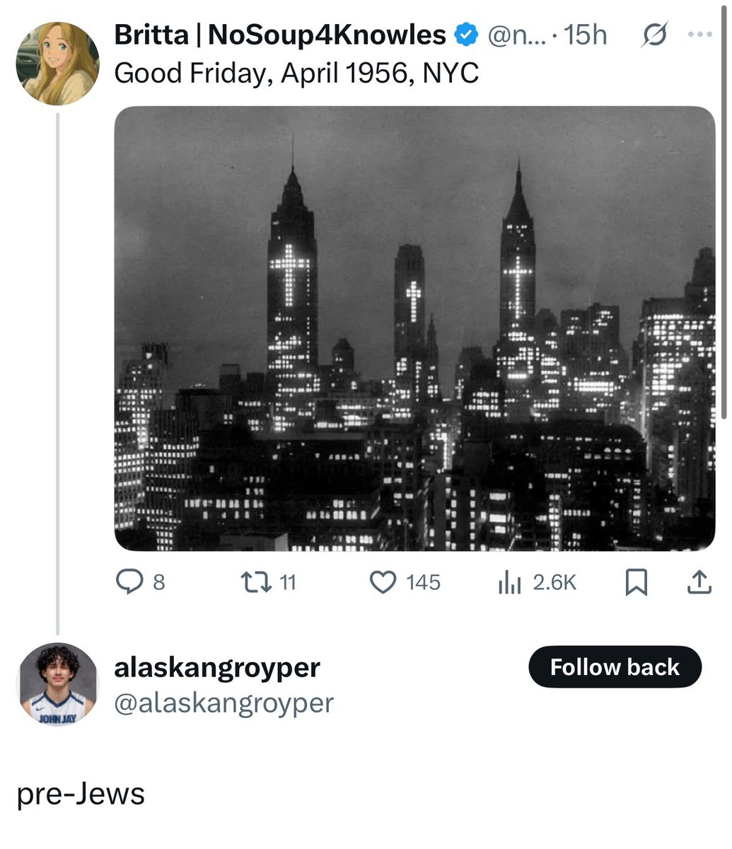Reply to Britta's Good Friday post
The height and width of the screenshot is (849, 732).
coord(129,582)
